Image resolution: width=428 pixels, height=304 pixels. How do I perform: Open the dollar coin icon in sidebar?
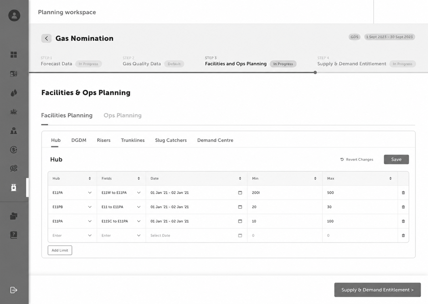click(14, 149)
